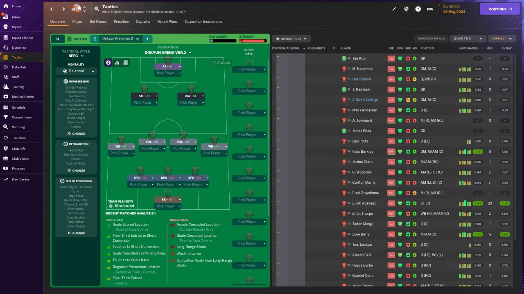Switch to the Set Pieces tab
Screen dimensions: 524x294
coord(98,22)
